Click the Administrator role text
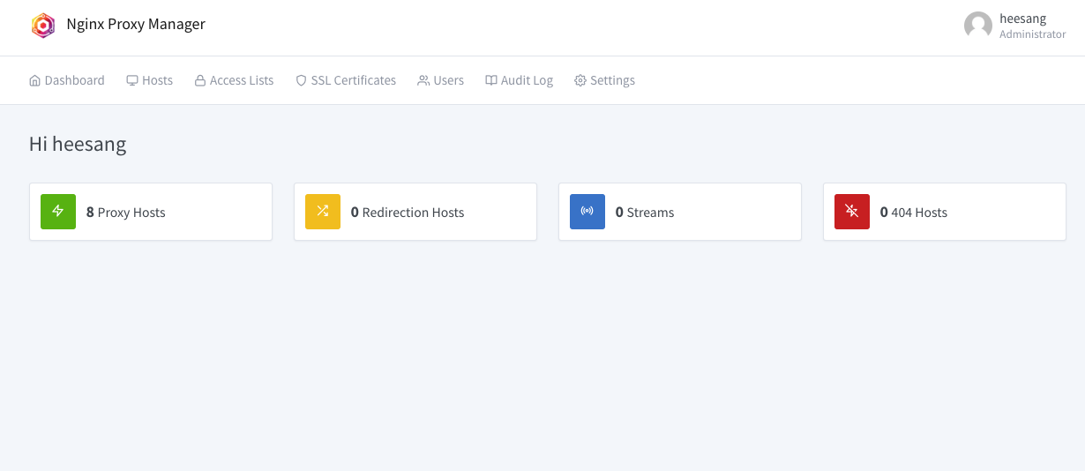Image resolution: width=1085 pixels, height=471 pixels. [1033, 34]
